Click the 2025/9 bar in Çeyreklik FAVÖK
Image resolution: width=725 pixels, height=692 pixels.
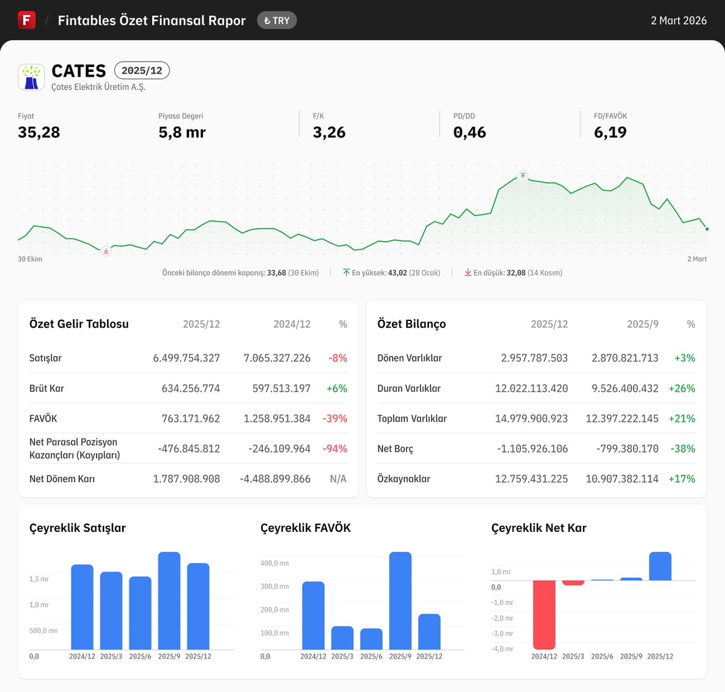pyautogui.click(x=401, y=601)
